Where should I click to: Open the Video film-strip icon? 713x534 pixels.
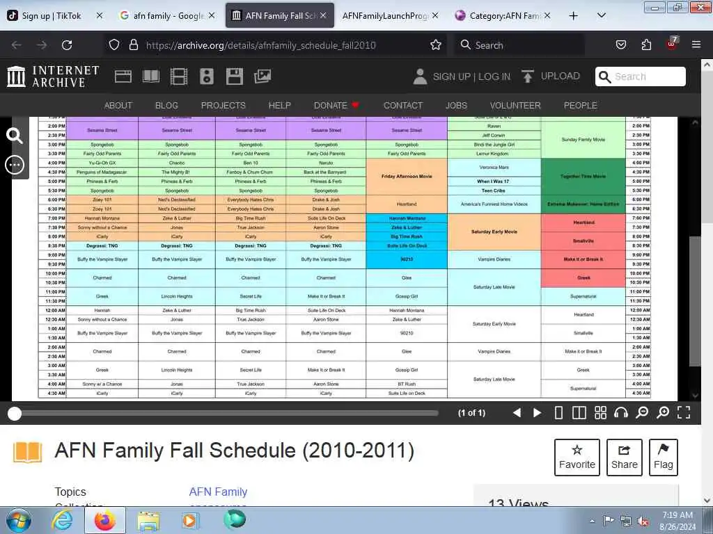[x=179, y=76]
